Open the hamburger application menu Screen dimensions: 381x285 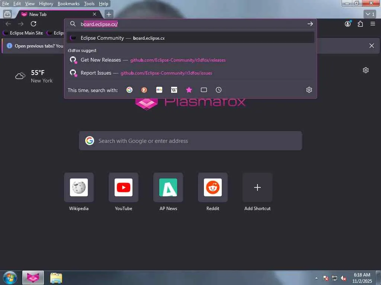point(373,24)
